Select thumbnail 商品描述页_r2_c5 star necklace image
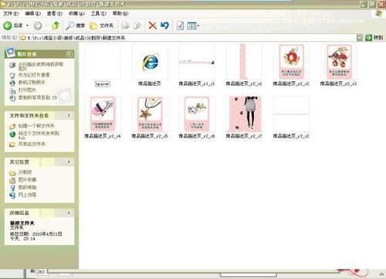Image resolution: width=386 pixels, height=279 pixels. coord(150,114)
